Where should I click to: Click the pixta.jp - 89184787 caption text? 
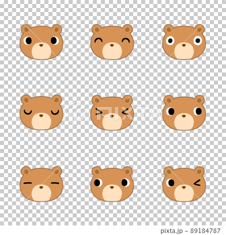pyautogui.click(x=190, y=231)
